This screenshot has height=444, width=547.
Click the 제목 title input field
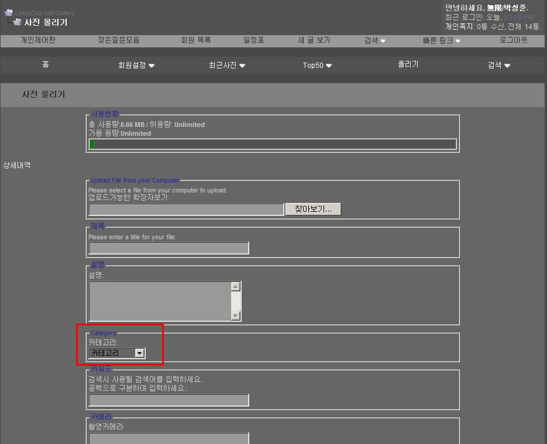point(168,248)
